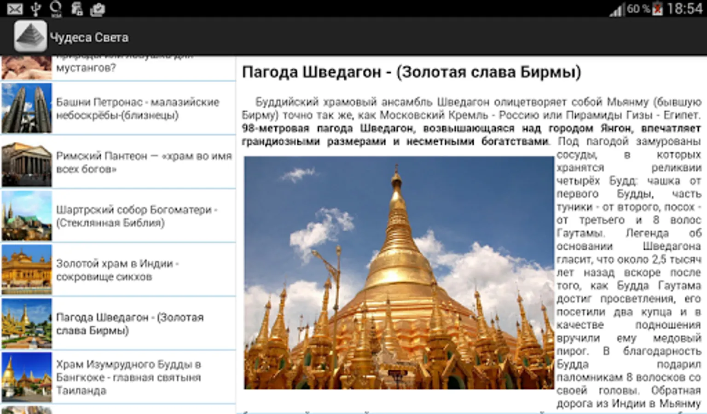Tap the USB connection status icon

(x=35, y=9)
